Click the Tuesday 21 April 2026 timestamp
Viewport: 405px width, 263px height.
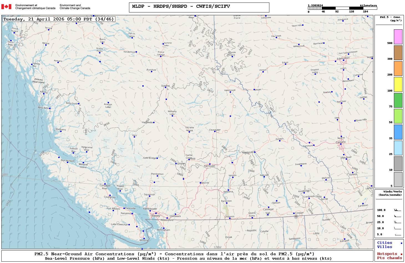pyautogui.click(x=59, y=19)
